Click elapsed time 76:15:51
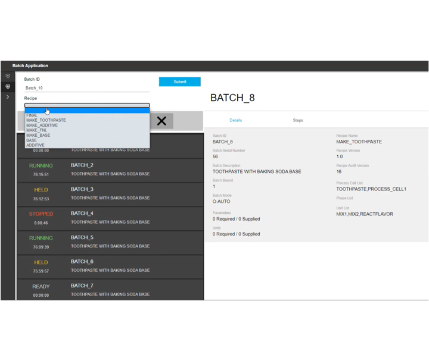Screen dimensions: 429x361 [41, 174]
